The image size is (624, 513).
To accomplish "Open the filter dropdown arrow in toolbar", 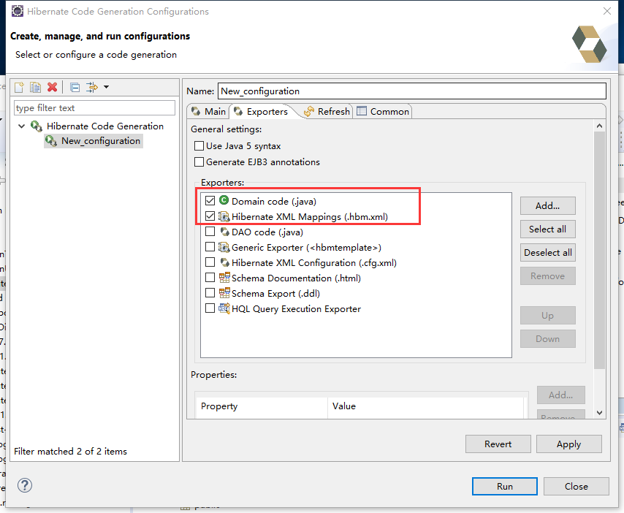I will 107,87.
